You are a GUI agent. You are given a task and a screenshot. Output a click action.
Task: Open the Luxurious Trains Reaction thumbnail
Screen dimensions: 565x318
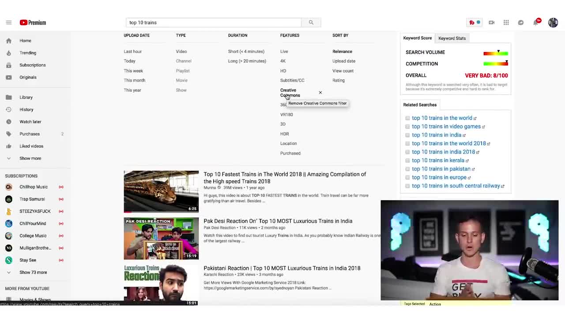[x=161, y=285]
